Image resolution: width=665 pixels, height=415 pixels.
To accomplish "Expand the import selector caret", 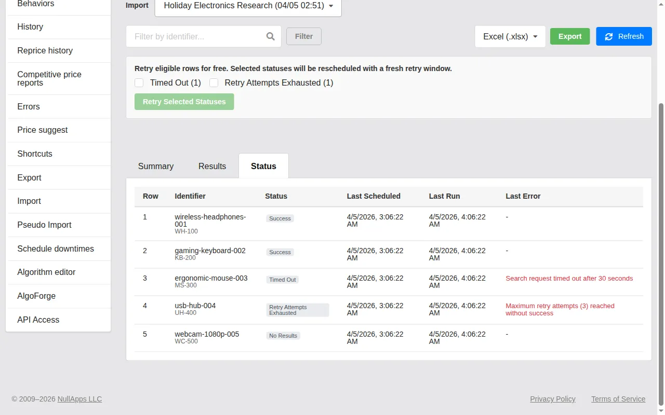I will pyautogui.click(x=331, y=6).
